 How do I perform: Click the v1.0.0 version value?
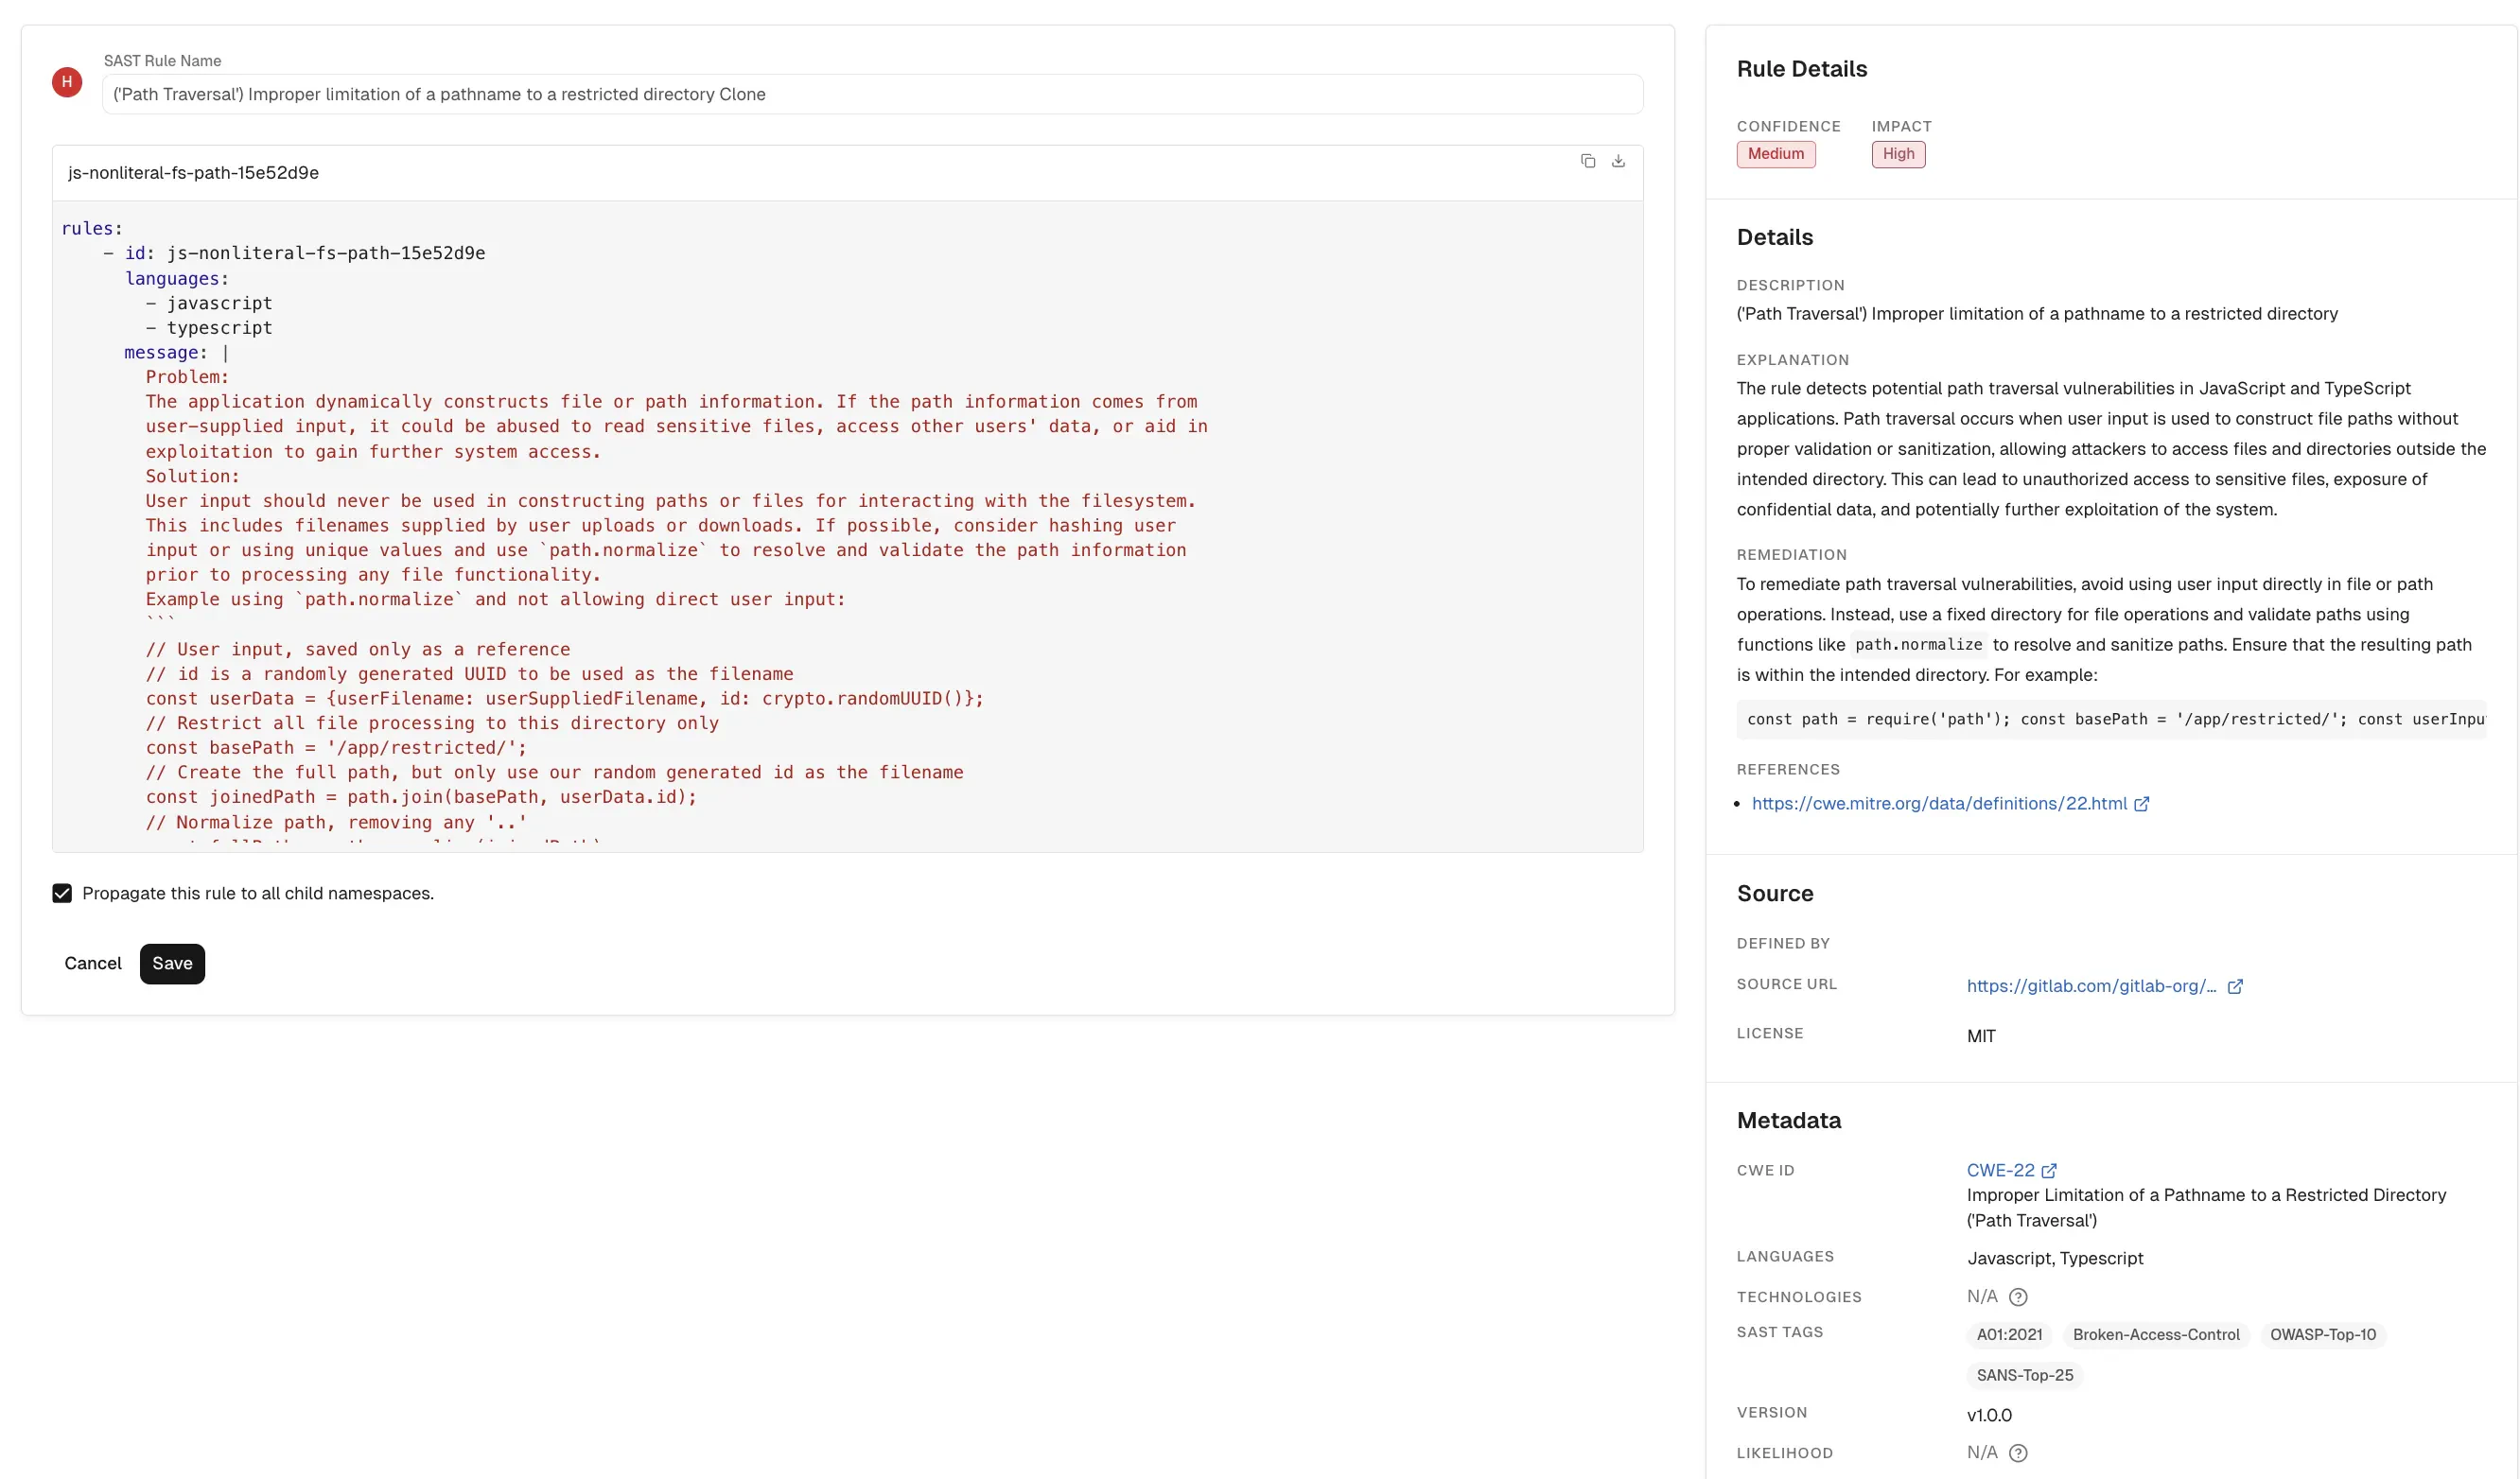tap(1989, 1415)
